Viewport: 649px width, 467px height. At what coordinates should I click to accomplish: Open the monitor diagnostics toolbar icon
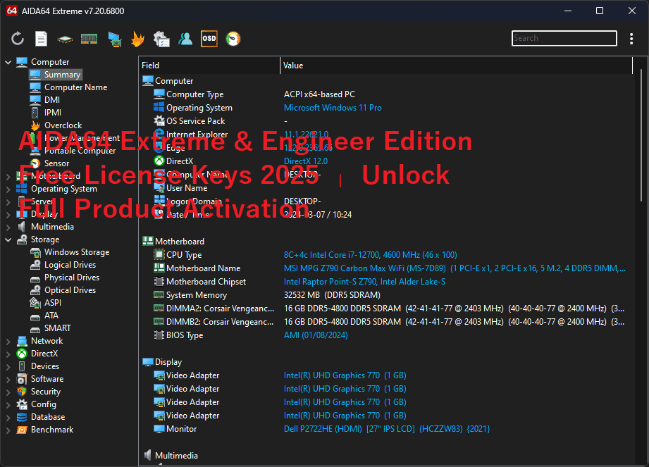point(115,39)
